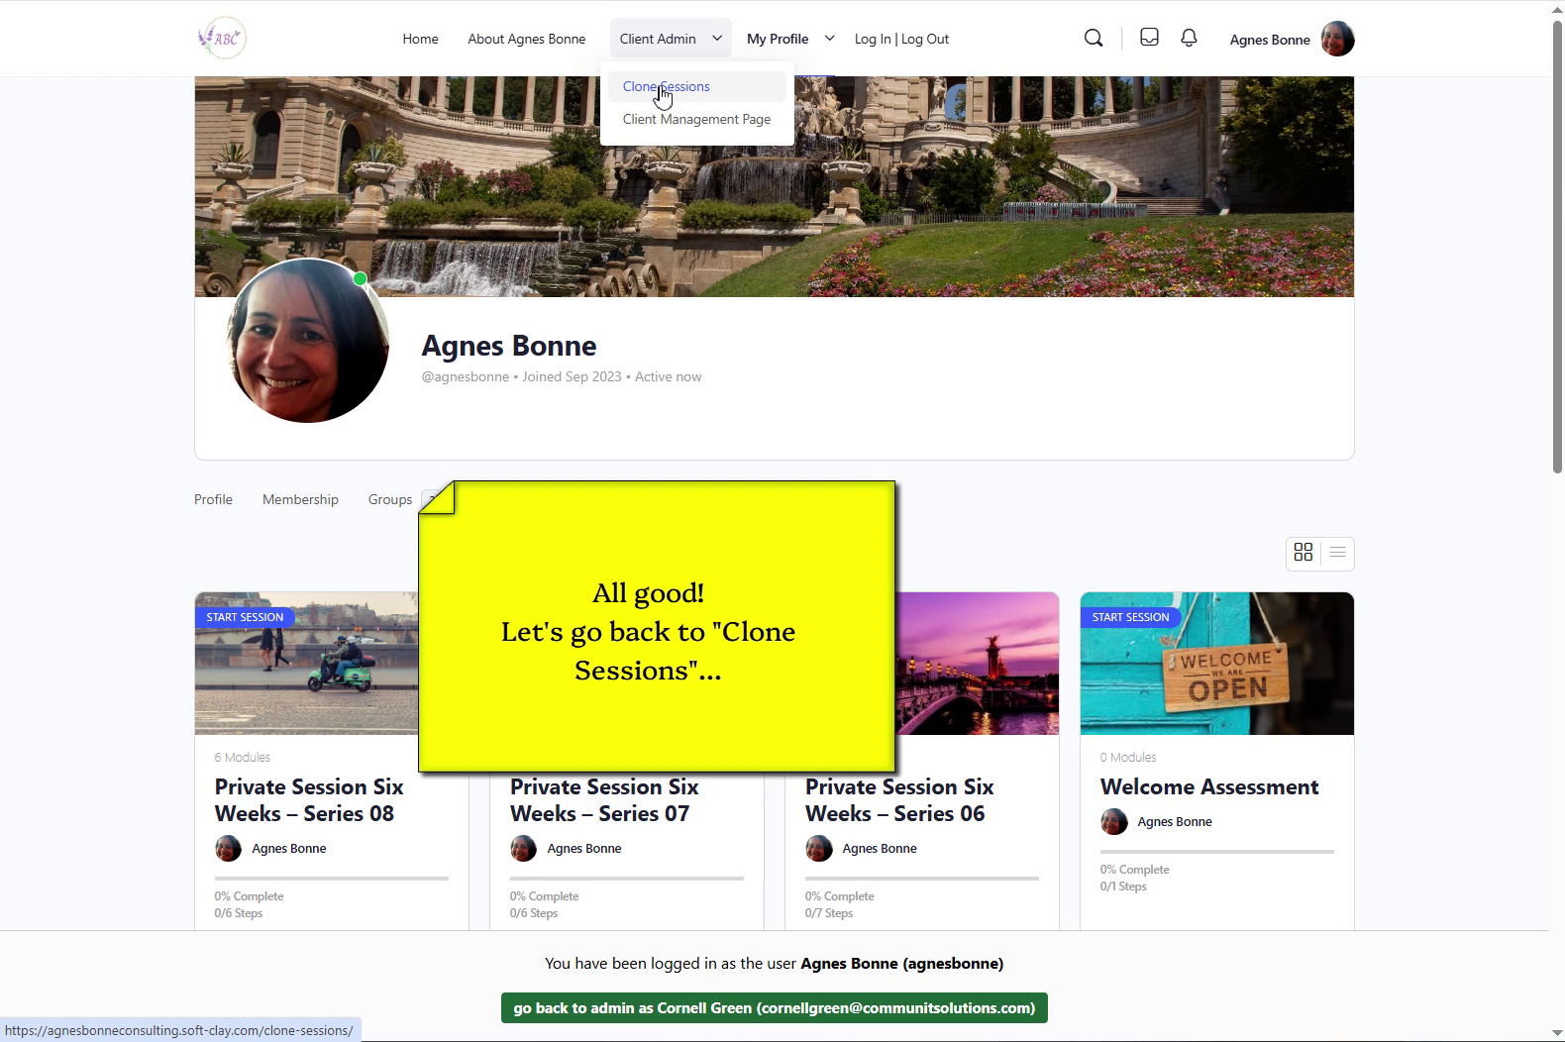
Task: Open Private Session Six Weeks Series 06
Action: 898,800
